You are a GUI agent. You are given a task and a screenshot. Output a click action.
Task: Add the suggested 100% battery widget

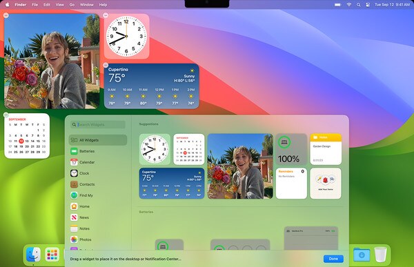tap(291, 149)
